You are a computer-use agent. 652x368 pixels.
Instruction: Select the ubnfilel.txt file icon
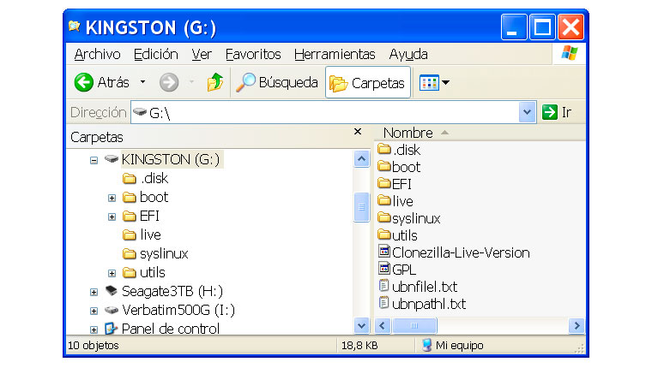[x=384, y=286]
